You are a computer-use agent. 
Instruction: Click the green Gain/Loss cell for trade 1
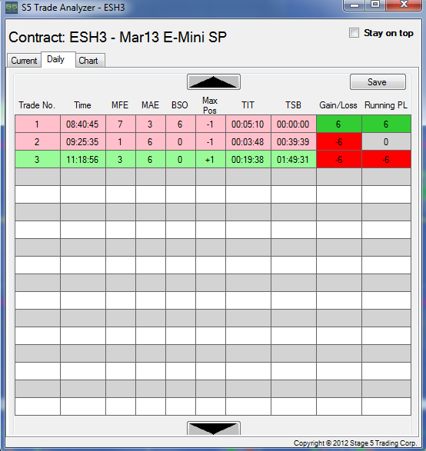339,124
